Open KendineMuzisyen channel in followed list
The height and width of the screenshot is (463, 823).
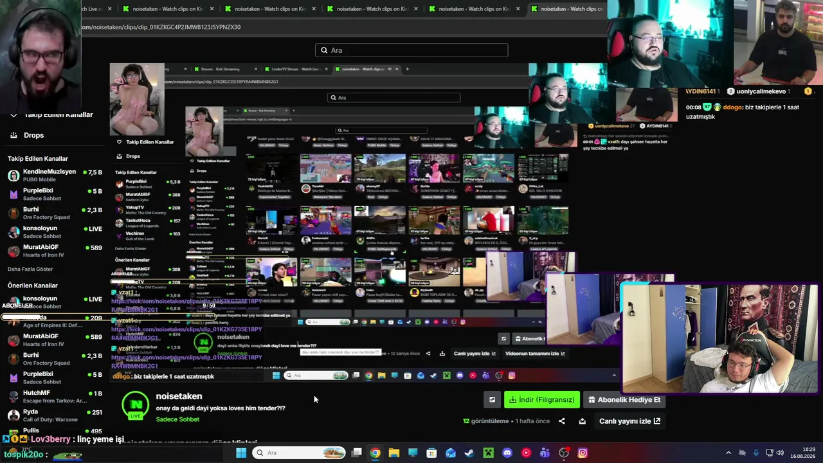50,172
